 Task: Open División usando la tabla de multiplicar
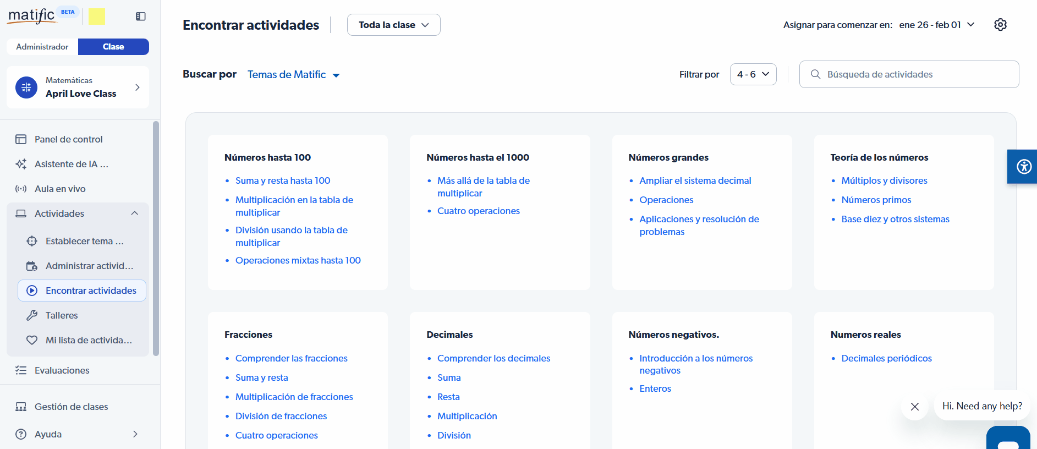point(292,237)
